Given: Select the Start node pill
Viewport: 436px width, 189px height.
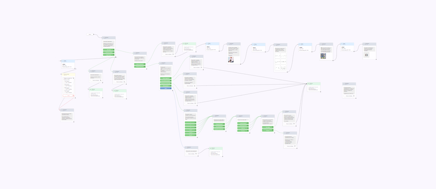Looking at the screenshot, I should coord(90,34).
